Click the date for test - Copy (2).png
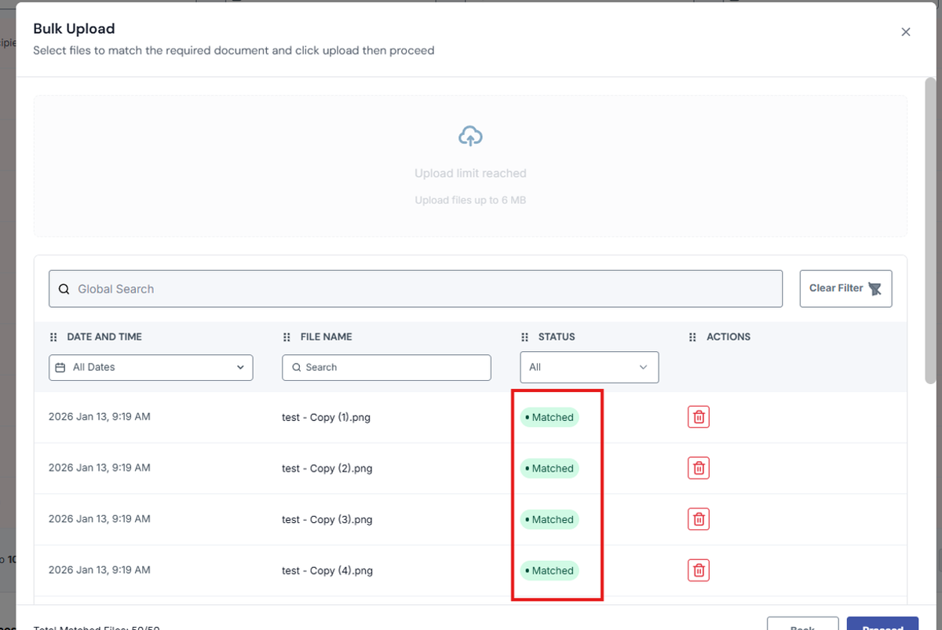The image size is (942, 630). [x=100, y=467]
